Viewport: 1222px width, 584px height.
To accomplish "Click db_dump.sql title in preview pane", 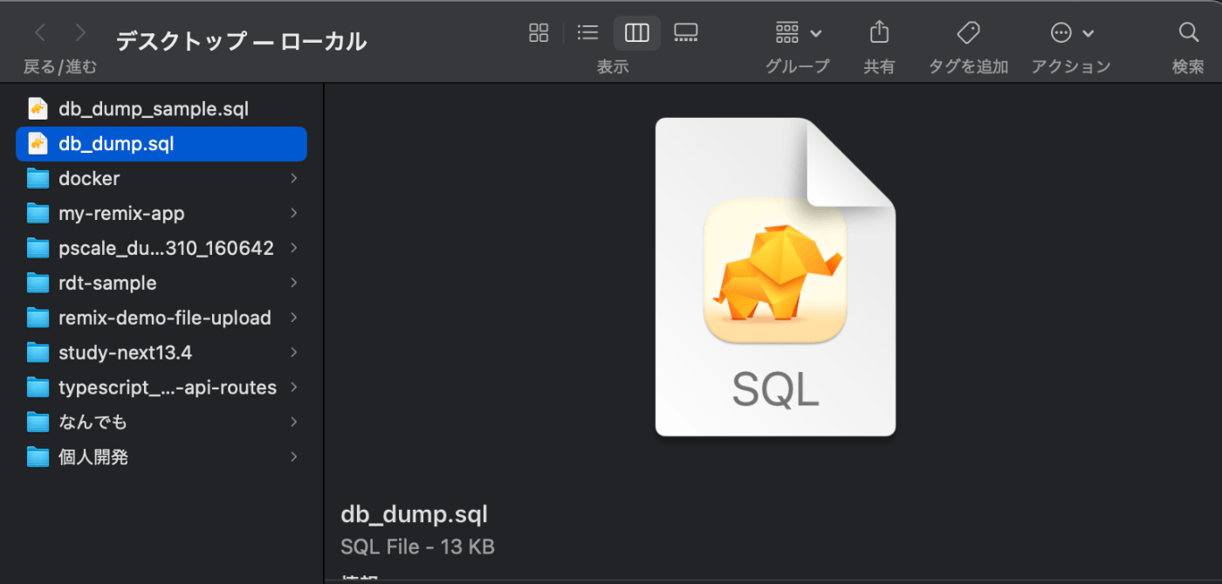I will coord(414,514).
